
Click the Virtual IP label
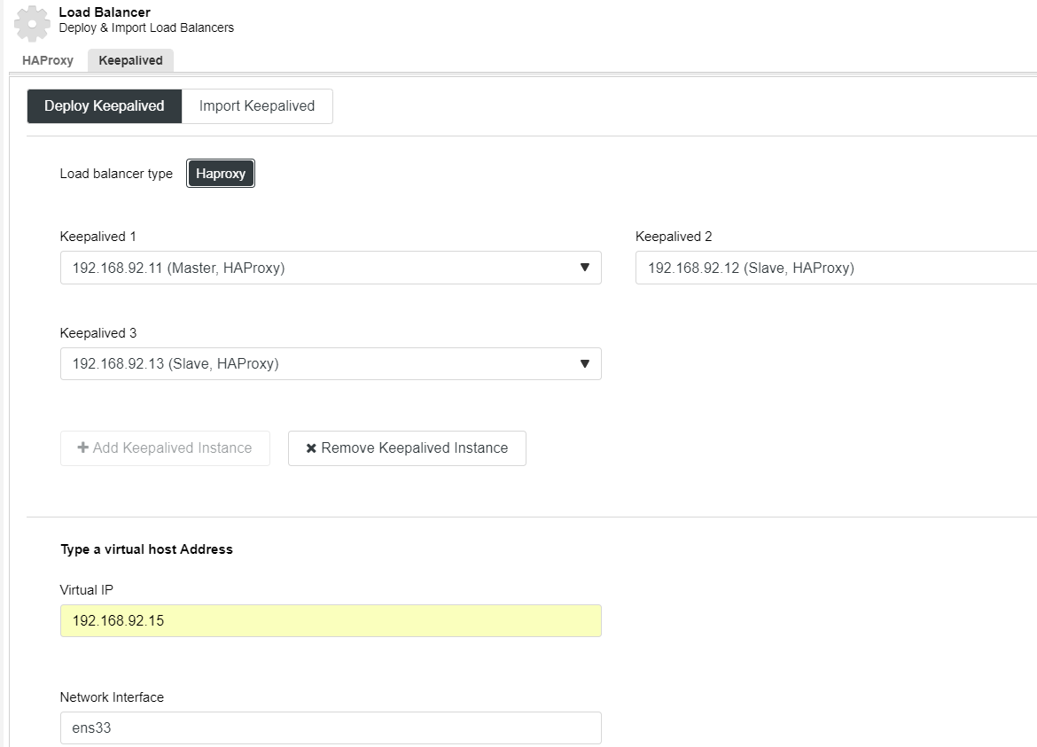(x=87, y=589)
